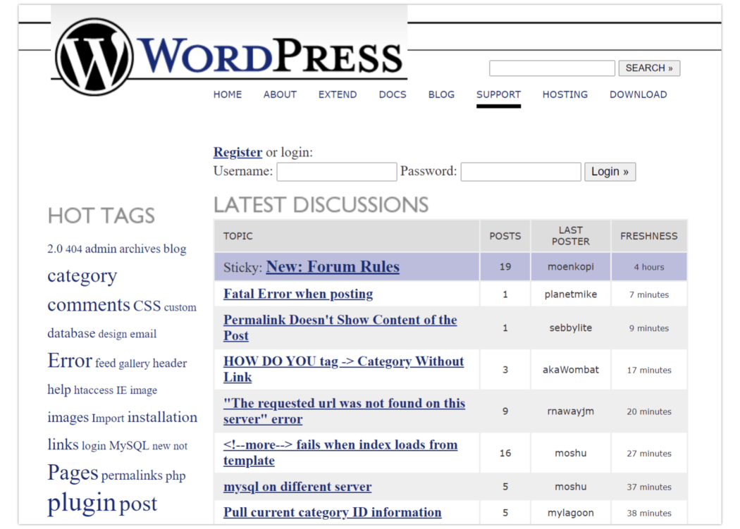Follow the Register link
This screenshot has height=529, width=740.
pos(238,152)
